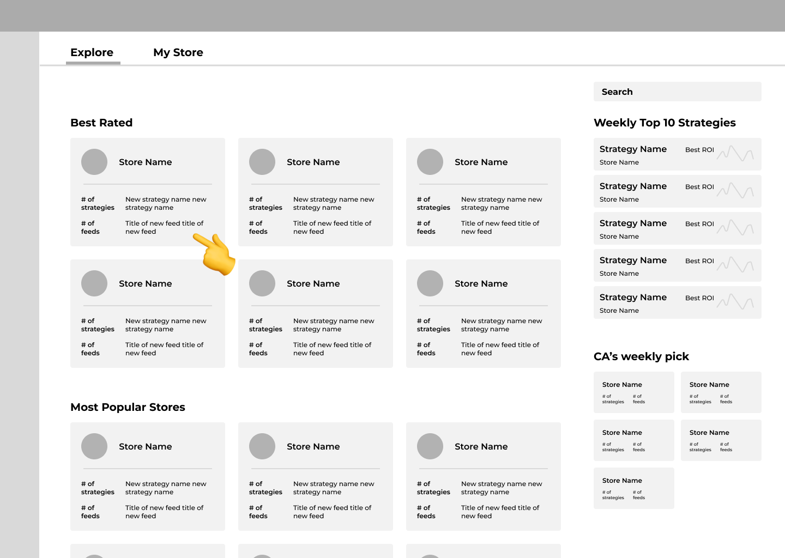Open the ROI sparkline of the first top strategy

pyautogui.click(x=735, y=153)
